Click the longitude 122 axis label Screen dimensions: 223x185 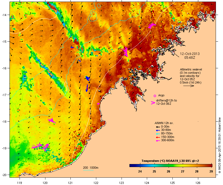tap(96, 183)
